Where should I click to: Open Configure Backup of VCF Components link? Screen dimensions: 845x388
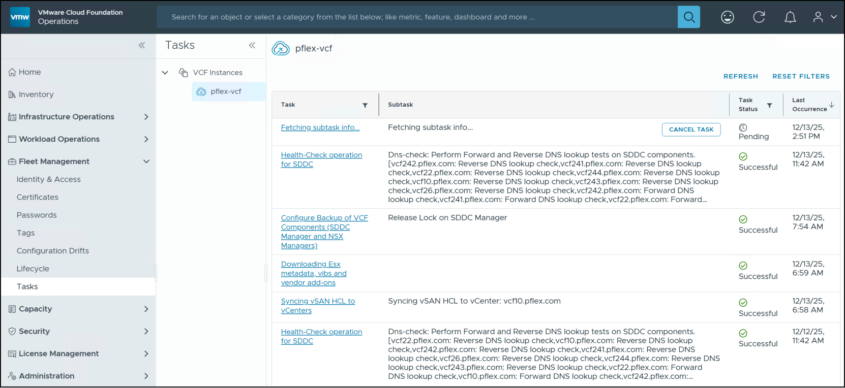coord(324,232)
